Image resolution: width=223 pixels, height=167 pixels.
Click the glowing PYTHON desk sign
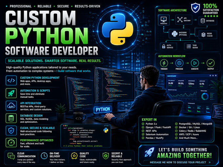click(103, 109)
